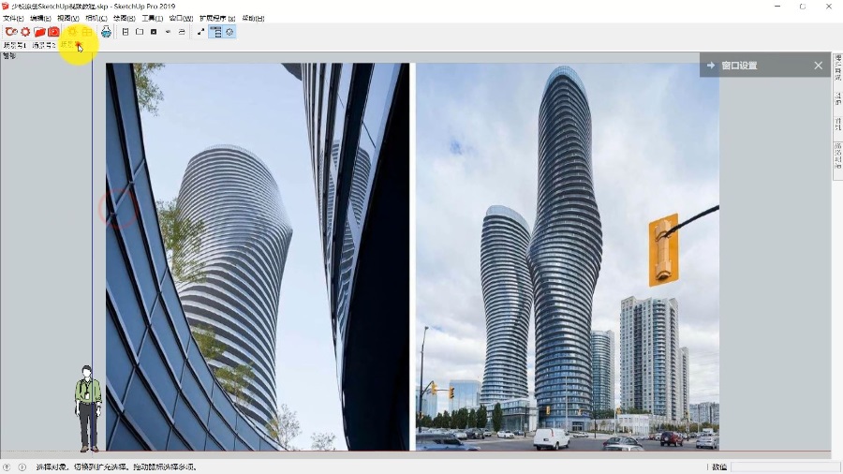Close the 窗口设置 panel
843x474 pixels.
(x=819, y=66)
